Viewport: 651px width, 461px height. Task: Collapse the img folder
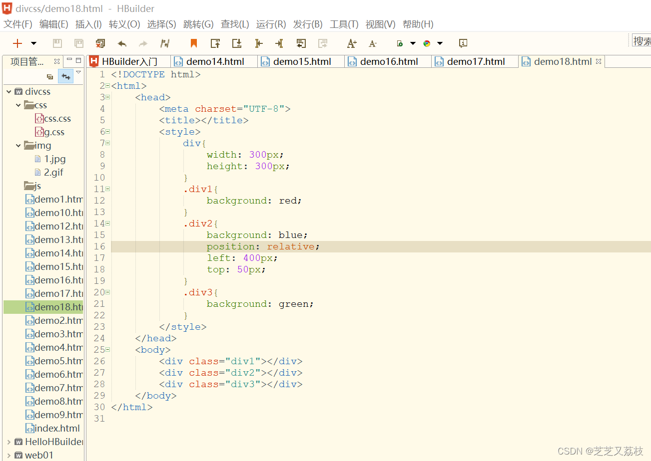pos(18,146)
